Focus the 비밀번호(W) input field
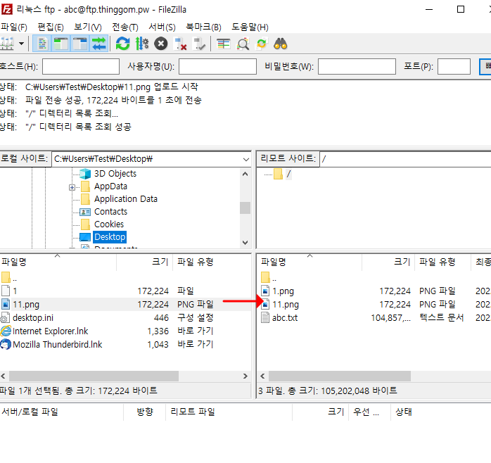491x463 pixels. [357, 66]
